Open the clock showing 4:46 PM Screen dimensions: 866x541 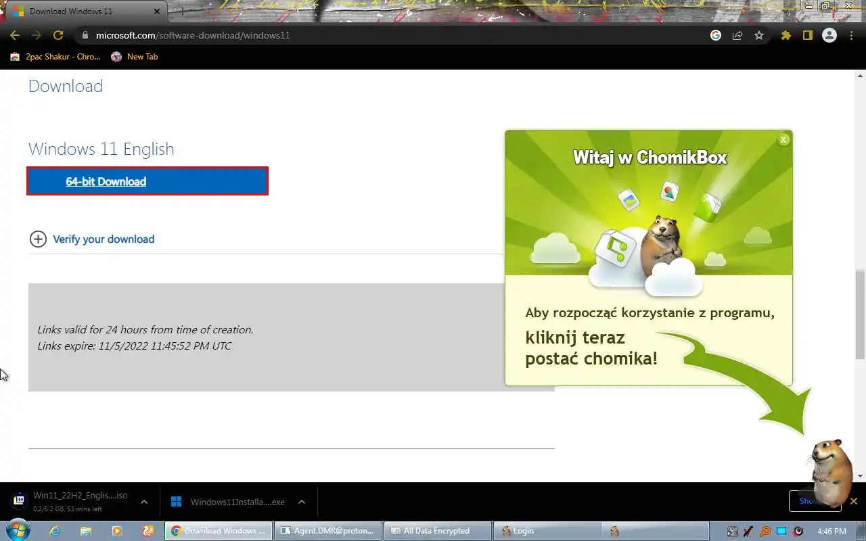click(831, 531)
